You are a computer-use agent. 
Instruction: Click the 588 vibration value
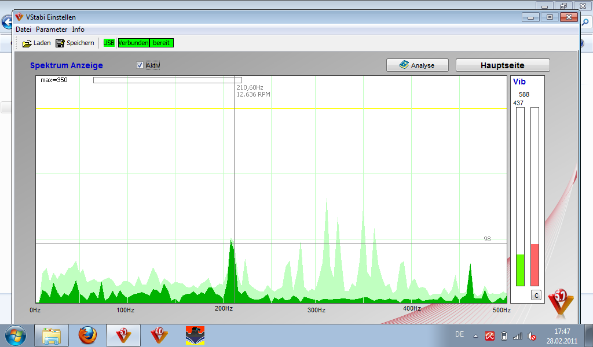[x=524, y=94]
